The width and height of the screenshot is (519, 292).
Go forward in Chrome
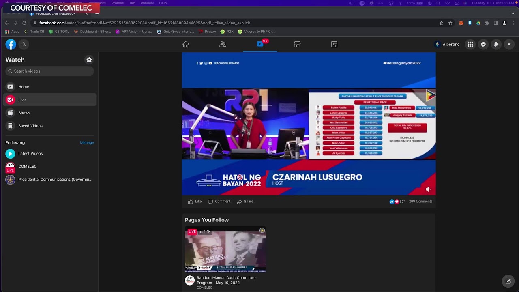(x=15, y=23)
